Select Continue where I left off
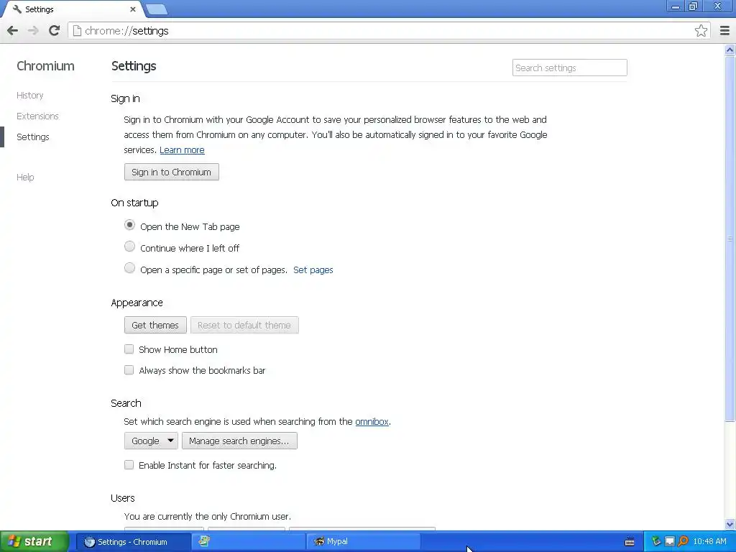 pyautogui.click(x=129, y=247)
